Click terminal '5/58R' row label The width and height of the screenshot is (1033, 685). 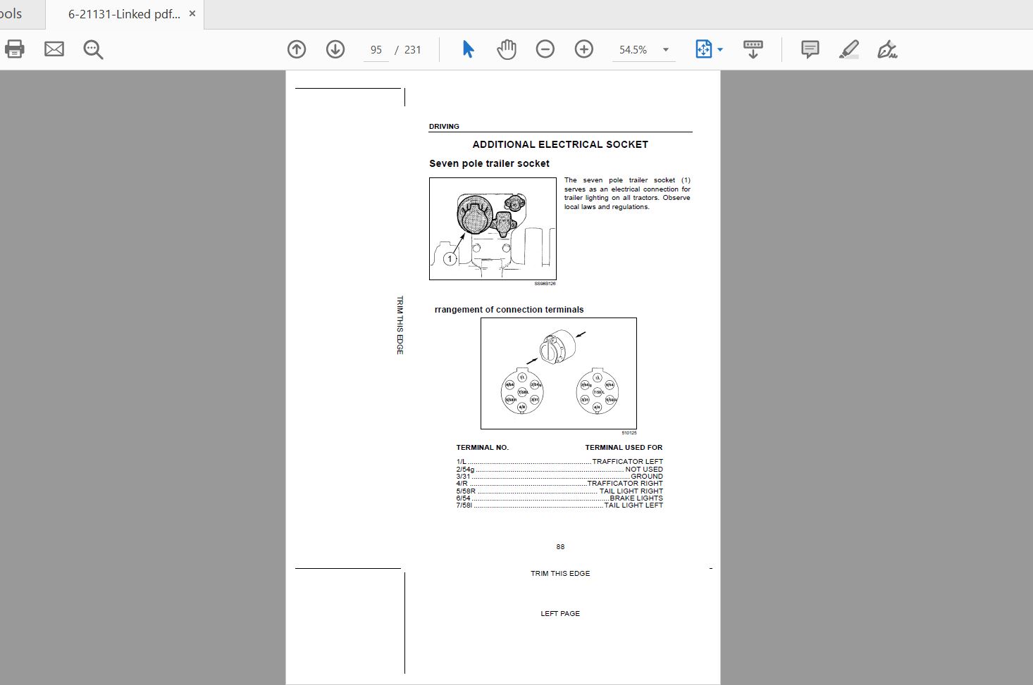point(466,491)
